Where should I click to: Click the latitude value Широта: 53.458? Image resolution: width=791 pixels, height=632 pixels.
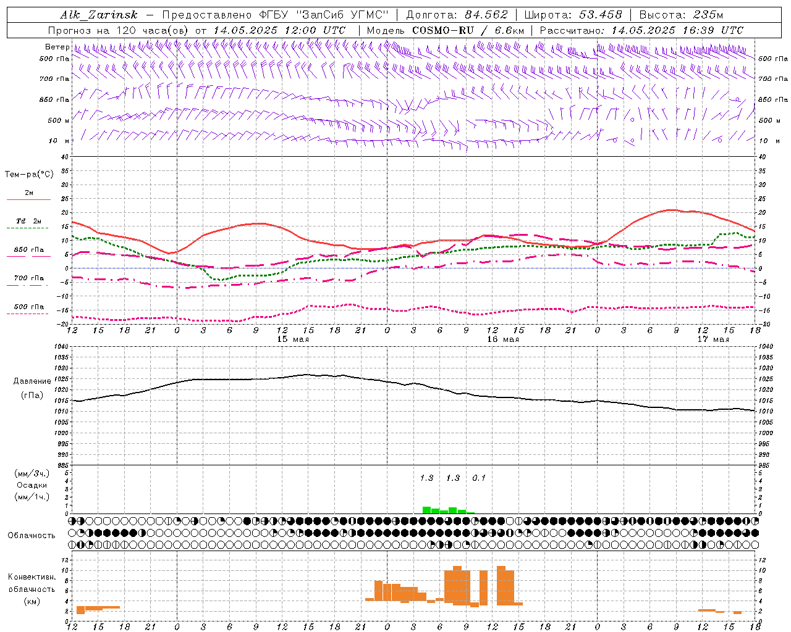coord(573,15)
